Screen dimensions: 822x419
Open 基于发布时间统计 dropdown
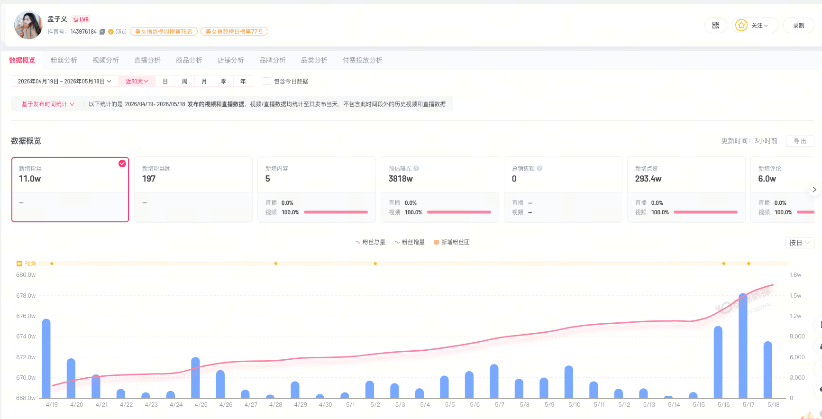(x=48, y=104)
